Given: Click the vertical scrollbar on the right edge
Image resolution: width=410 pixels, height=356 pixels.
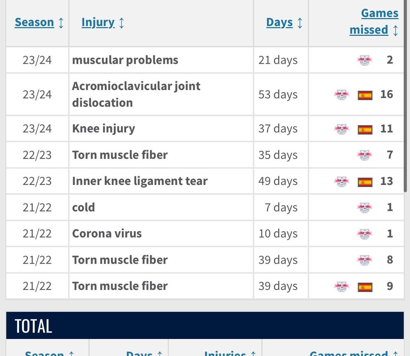Looking at the screenshot, I should coord(405,96).
